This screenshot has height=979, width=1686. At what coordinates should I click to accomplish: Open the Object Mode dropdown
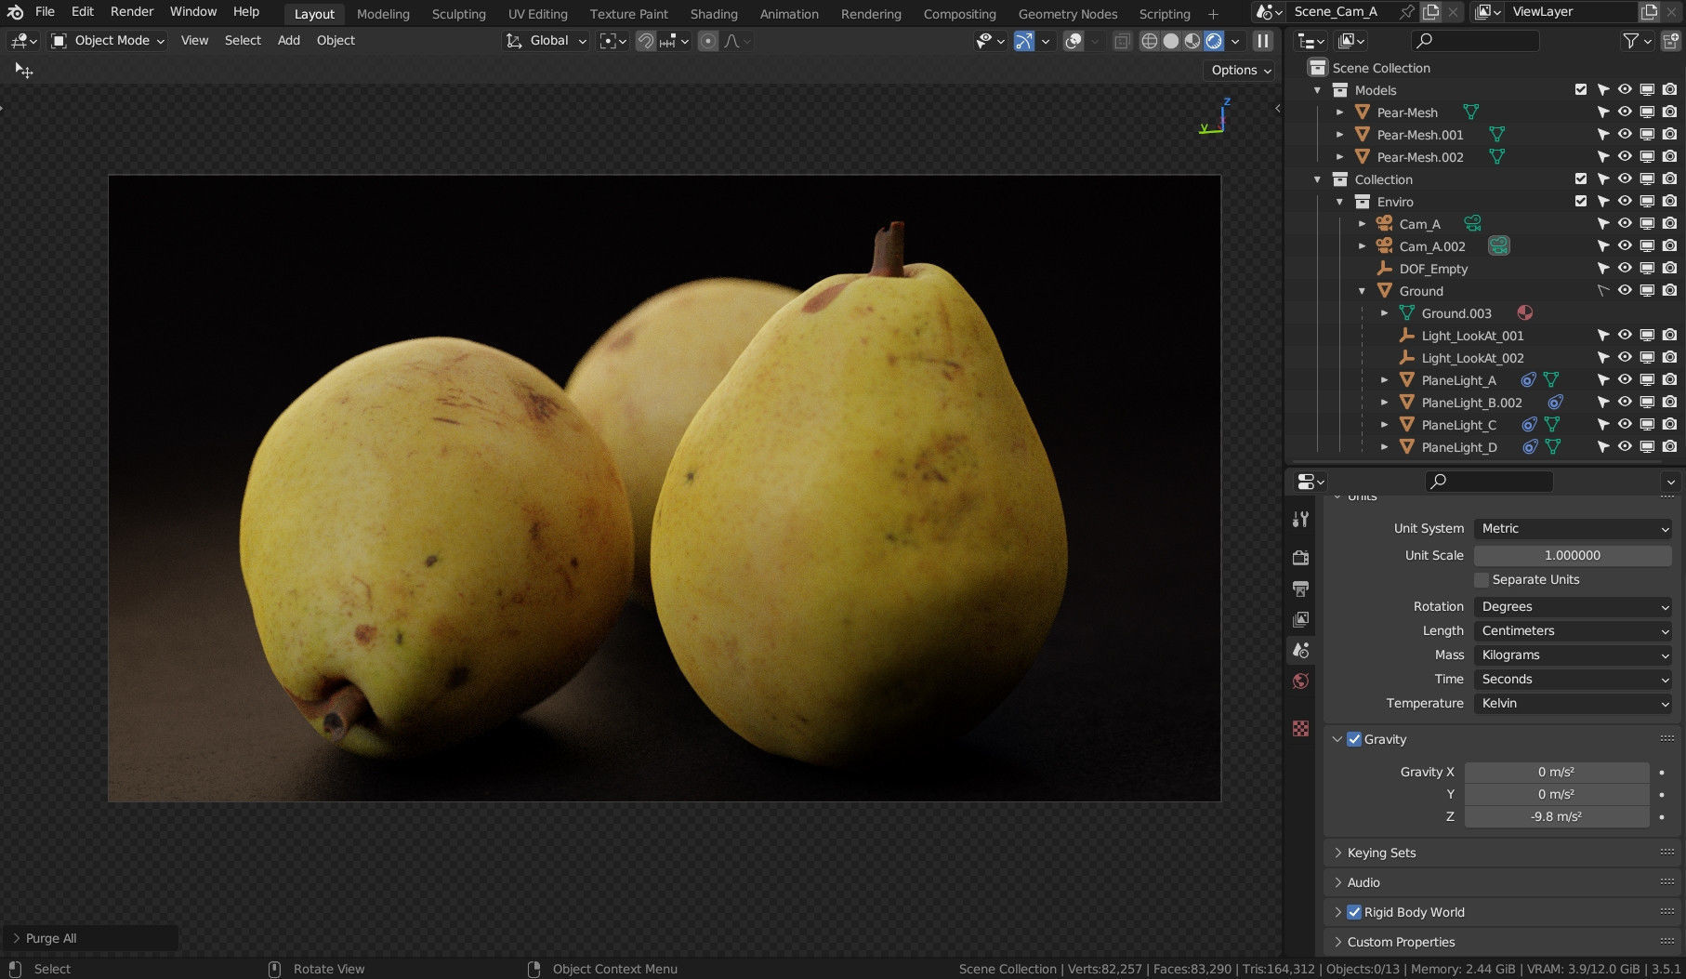pos(108,41)
